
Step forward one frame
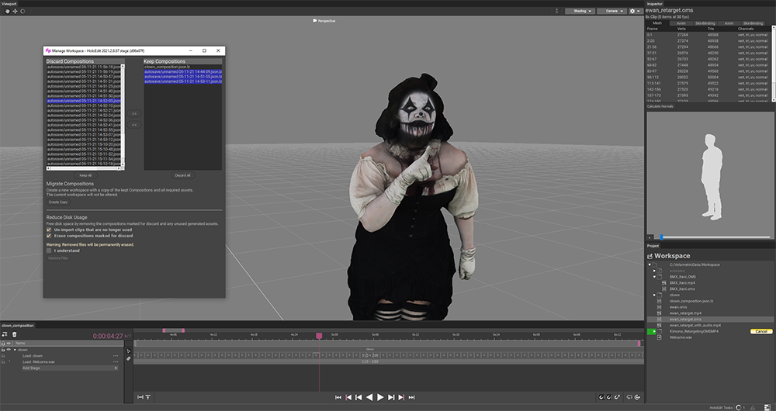click(x=391, y=397)
